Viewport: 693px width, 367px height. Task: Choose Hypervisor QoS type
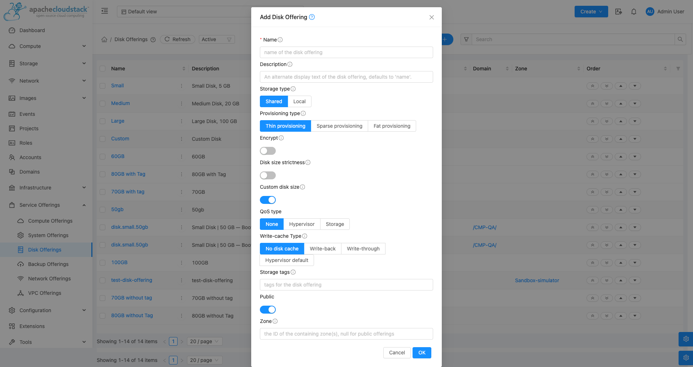point(302,224)
